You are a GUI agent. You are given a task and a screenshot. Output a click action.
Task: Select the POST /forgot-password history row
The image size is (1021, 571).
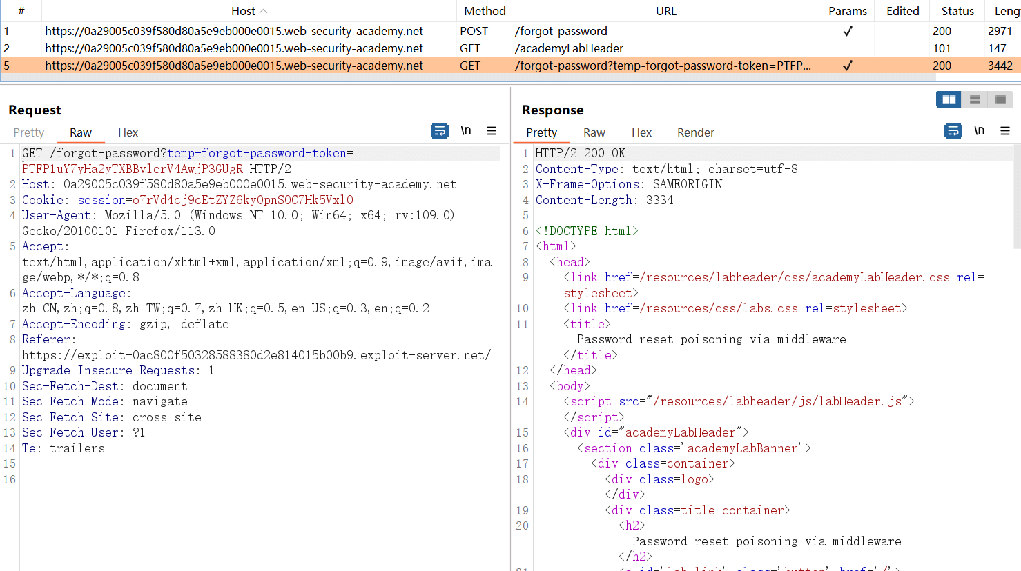[276, 31]
